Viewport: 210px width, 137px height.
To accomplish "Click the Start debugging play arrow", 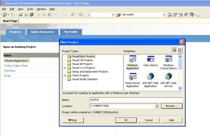I will (89, 15).
